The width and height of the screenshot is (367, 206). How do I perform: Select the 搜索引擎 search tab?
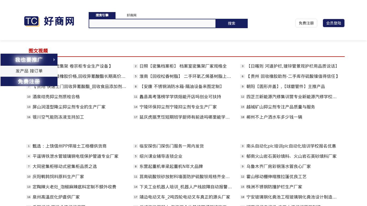(x=102, y=15)
